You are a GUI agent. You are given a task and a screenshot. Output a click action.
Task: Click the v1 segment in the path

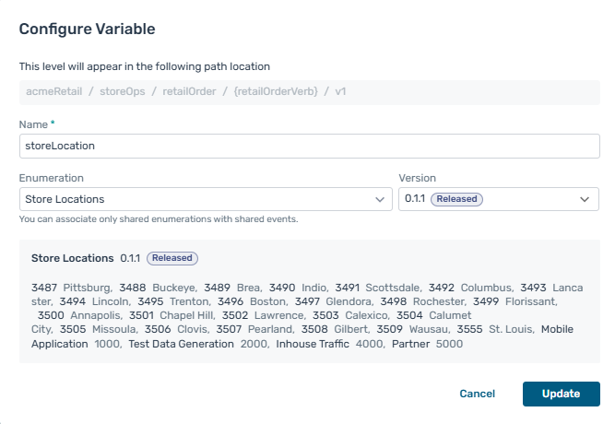click(341, 92)
